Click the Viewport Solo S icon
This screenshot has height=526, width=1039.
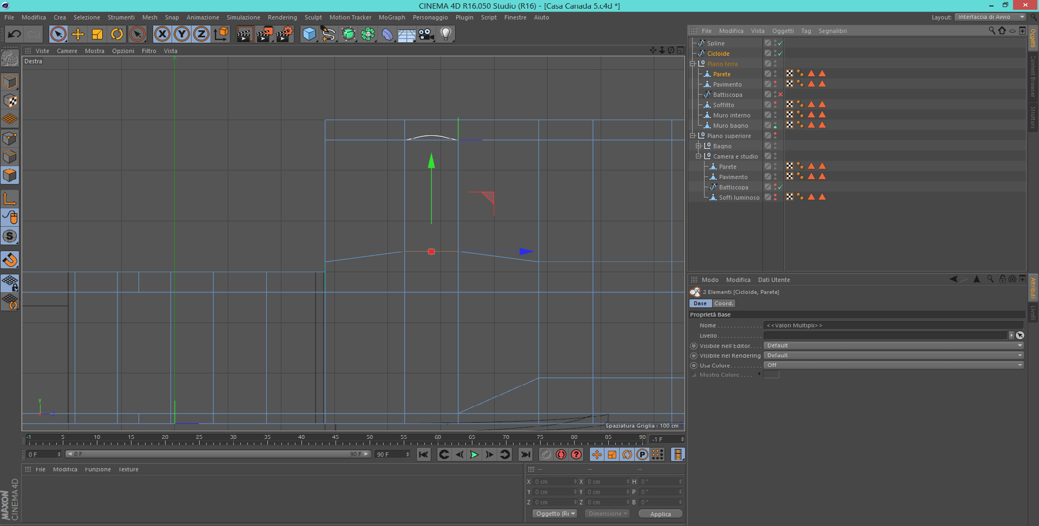[10, 236]
